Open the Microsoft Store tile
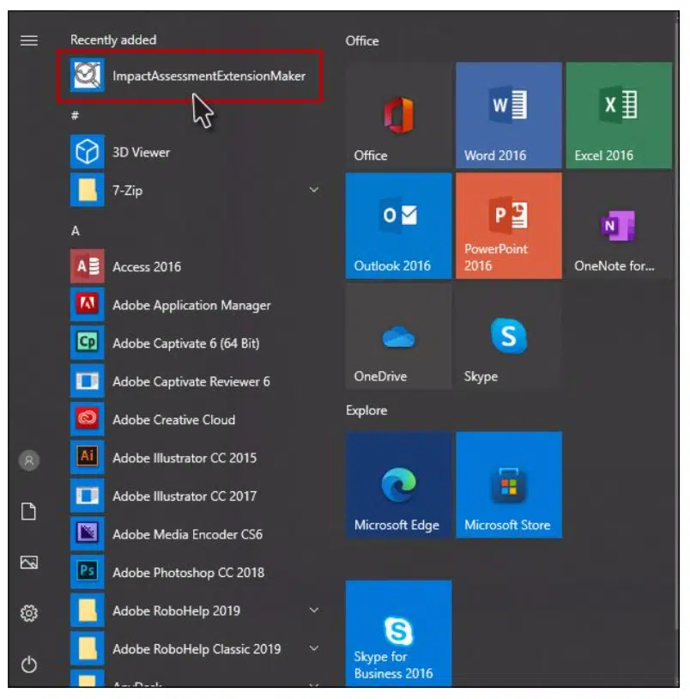This screenshot has height=699, width=690. 508,485
